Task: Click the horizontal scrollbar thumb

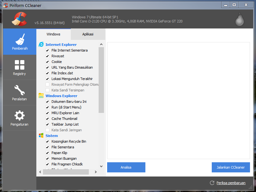Action: point(66,172)
